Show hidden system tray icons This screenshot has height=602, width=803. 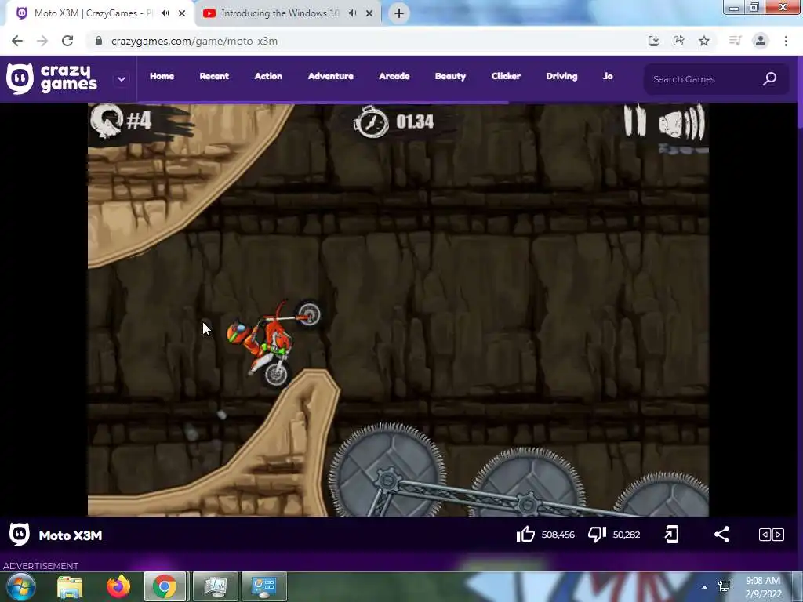[705, 587]
